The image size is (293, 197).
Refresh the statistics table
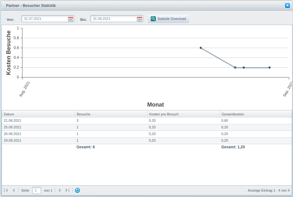[77, 190]
